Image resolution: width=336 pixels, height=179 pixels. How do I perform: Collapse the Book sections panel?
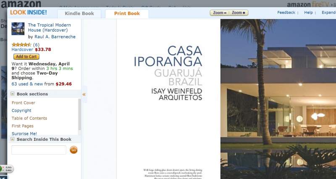tap(13, 94)
